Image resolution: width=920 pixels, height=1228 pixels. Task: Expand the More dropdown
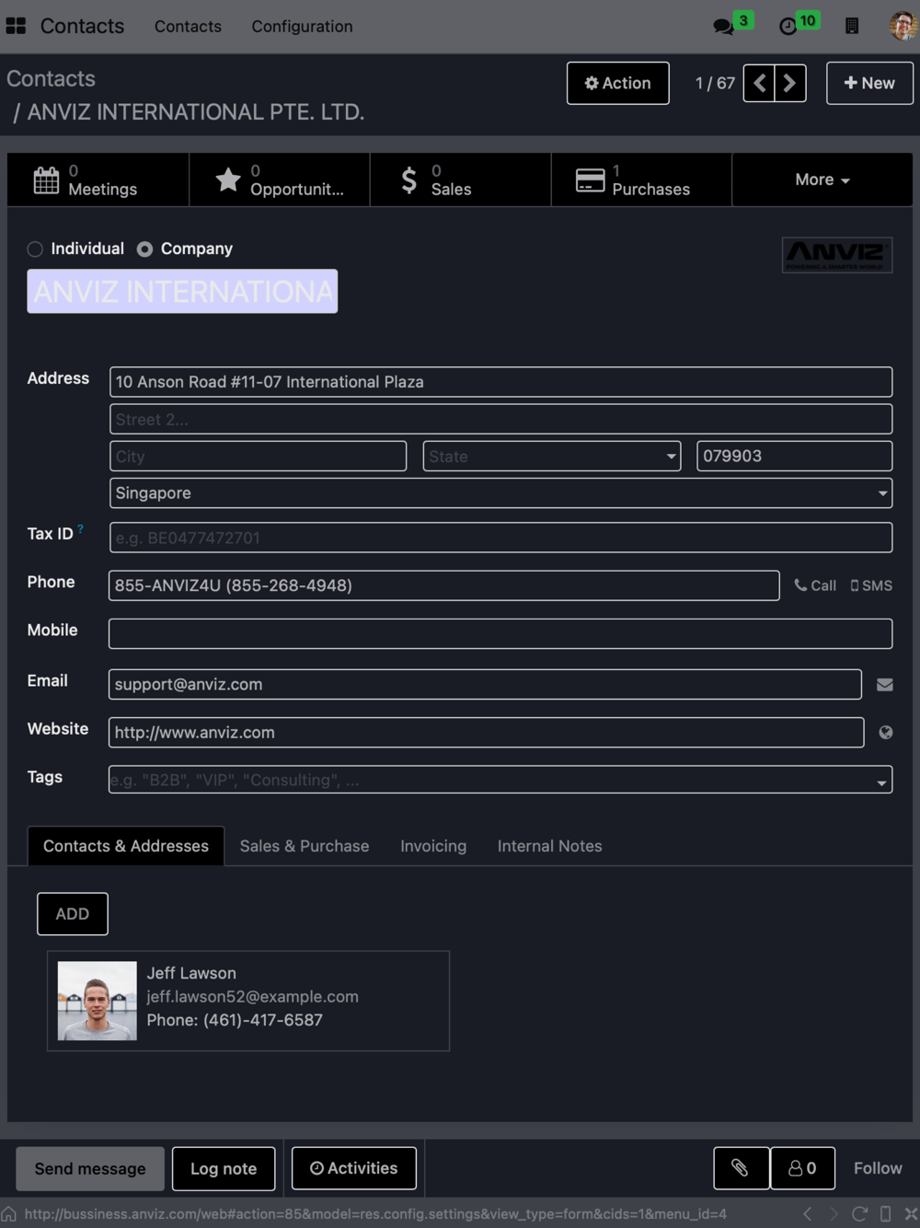pos(822,180)
